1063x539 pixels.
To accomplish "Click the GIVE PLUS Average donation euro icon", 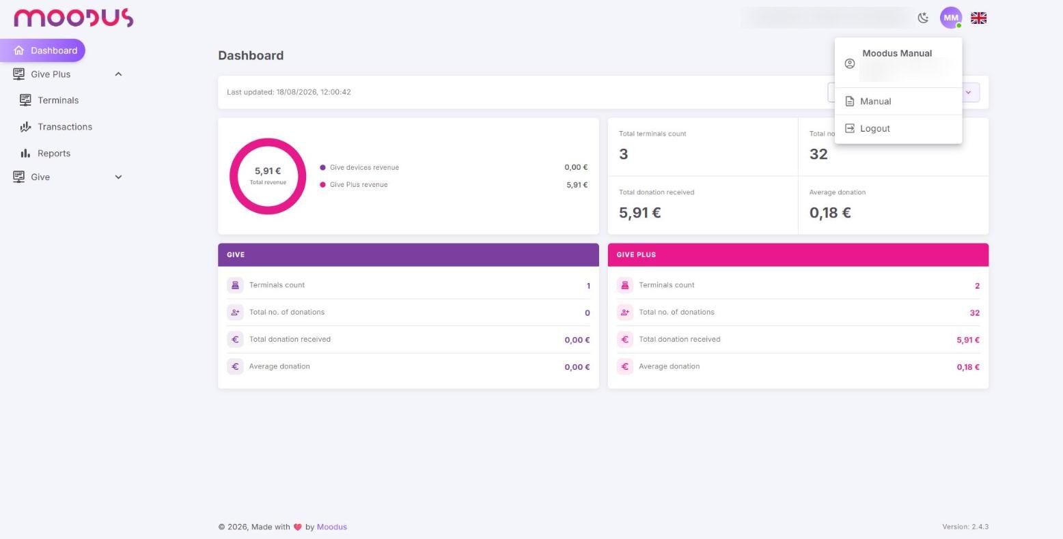I will (x=624, y=366).
